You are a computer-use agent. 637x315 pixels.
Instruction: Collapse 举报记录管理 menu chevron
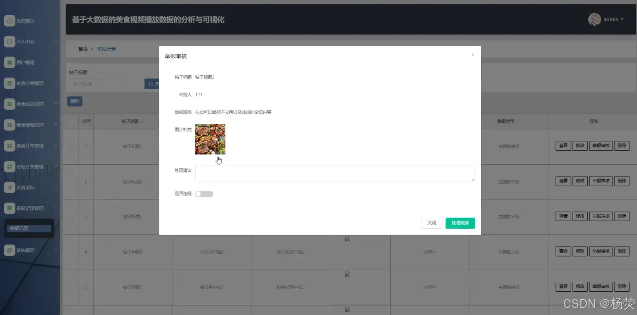coord(56,208)
